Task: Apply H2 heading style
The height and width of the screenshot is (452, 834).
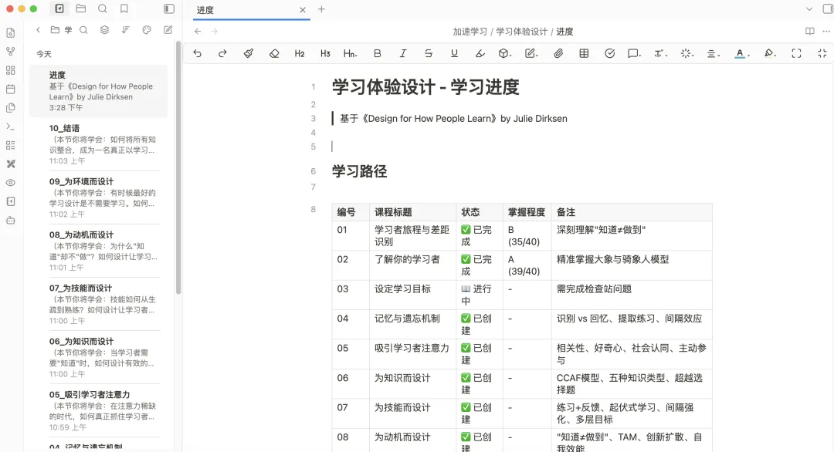Action: pos(300,53)
